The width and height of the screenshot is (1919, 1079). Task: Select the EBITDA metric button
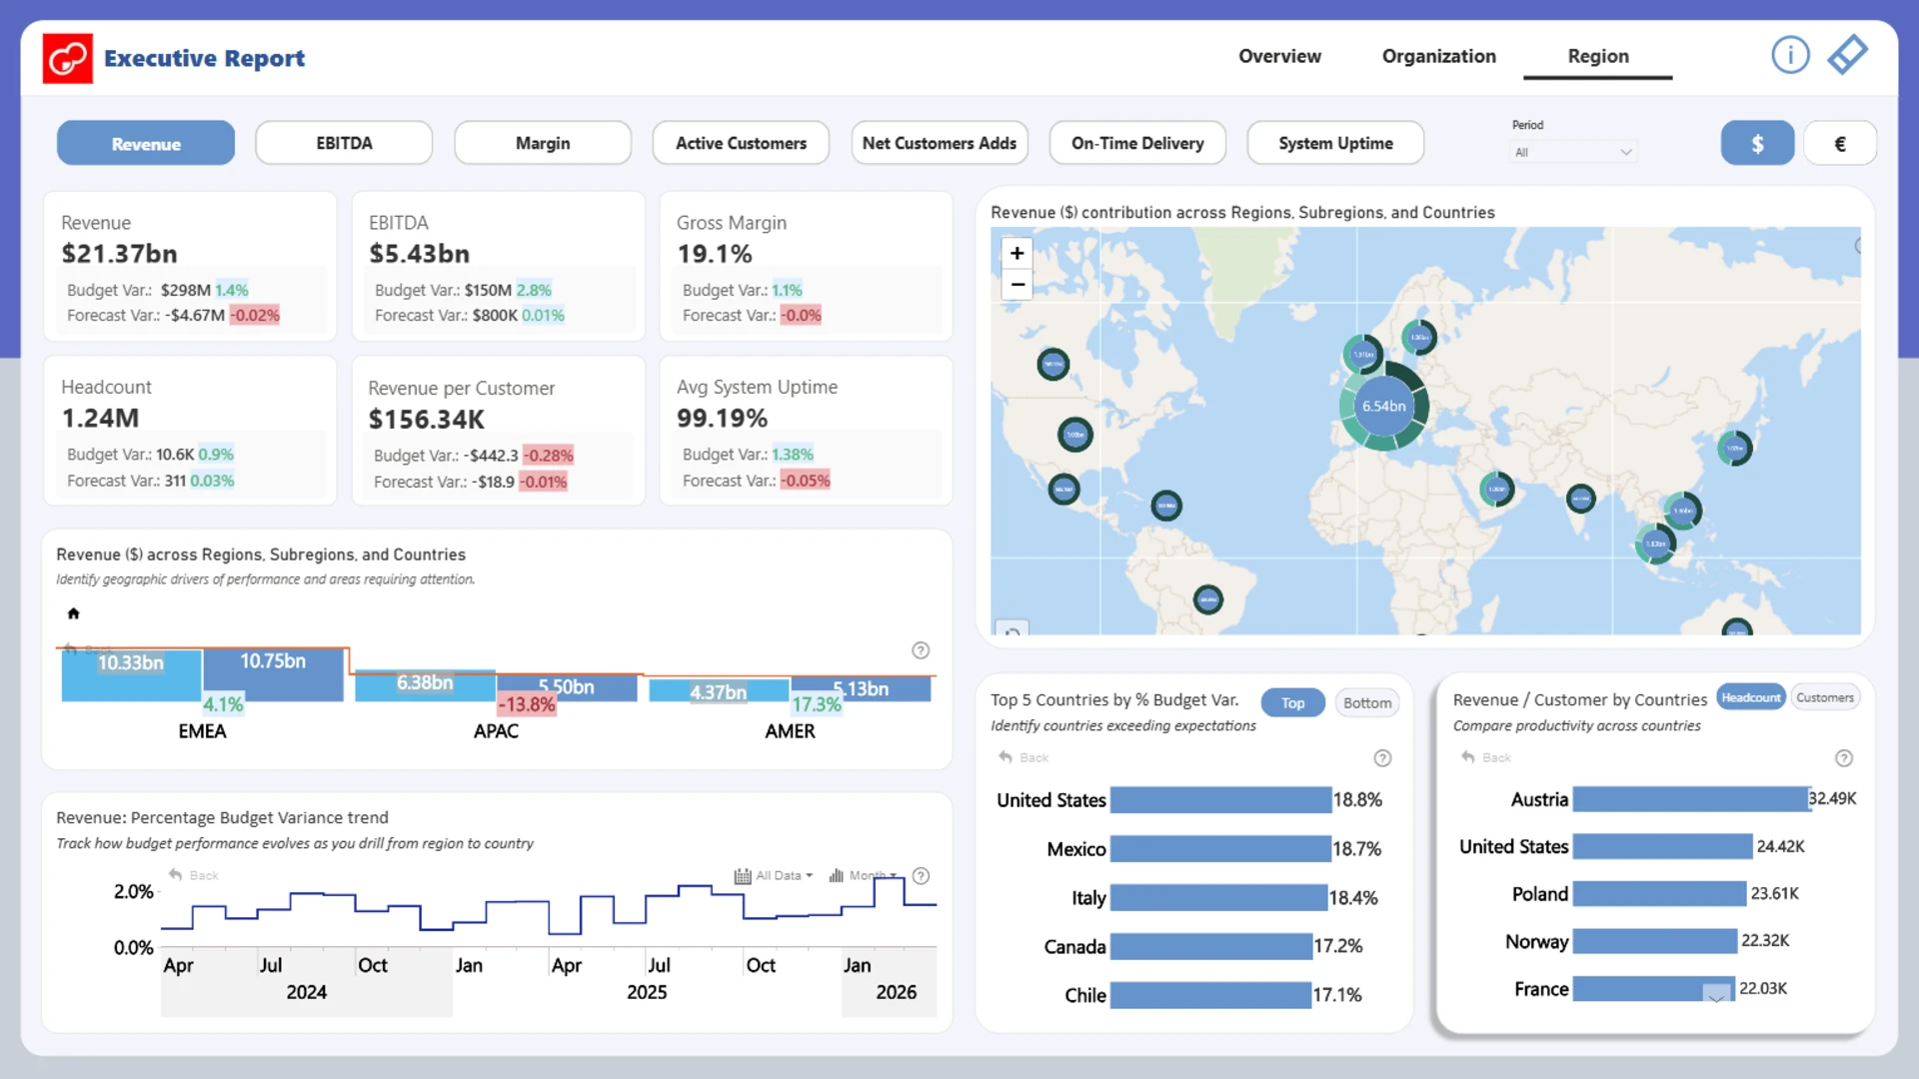[x=344, y=143]
